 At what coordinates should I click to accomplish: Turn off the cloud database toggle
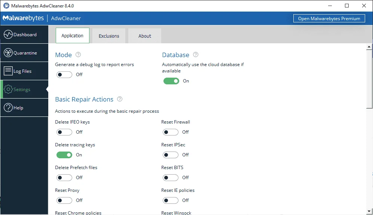click(x=171, y=81)
